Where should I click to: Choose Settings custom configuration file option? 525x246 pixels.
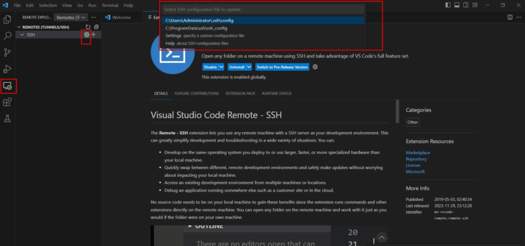263,35
